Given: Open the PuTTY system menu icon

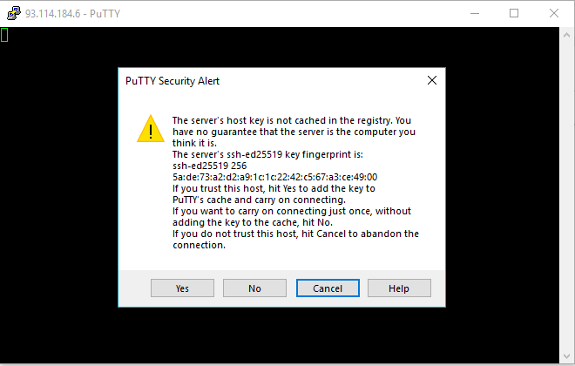Looking at the screenshot, I should (x=14, y=13).
